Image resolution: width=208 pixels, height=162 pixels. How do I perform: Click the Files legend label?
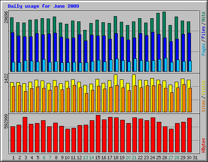click(203, 32)
